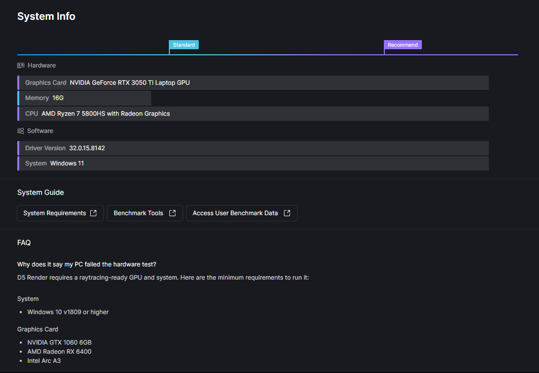Click the Graphics Card RTX 3050 Ti row
The width and height of the screenshot is (539, 373).
(x=253, y=83)
